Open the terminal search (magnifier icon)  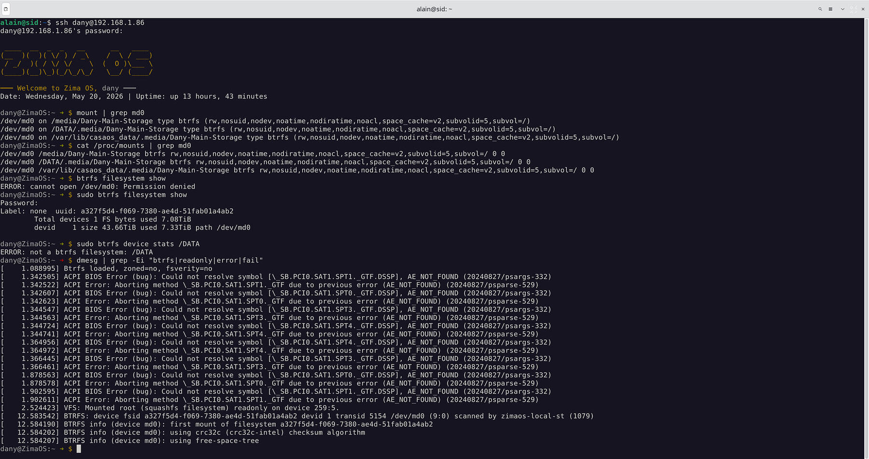tap(820, 9)
